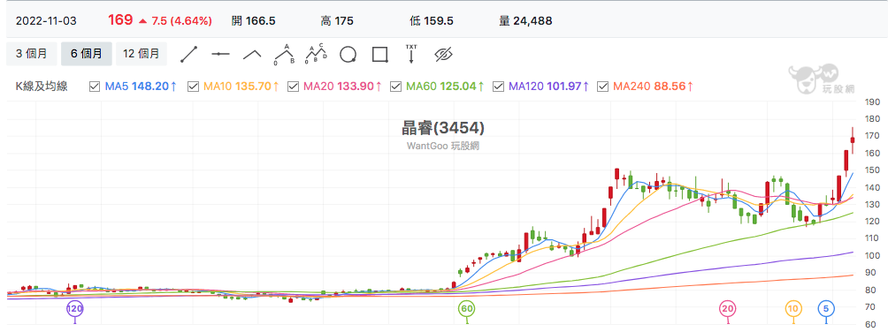The width and height of the screenshot is (888, 332).
Task: Click the pink 20 marker on time axis
Action: [728, 309]
